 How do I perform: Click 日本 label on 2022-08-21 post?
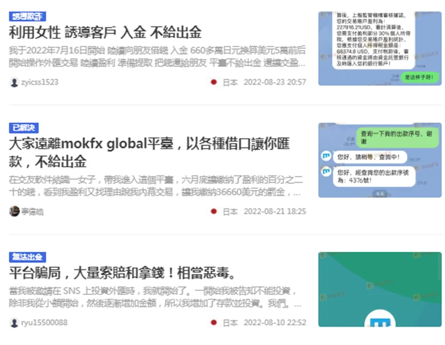click(230, 212)
